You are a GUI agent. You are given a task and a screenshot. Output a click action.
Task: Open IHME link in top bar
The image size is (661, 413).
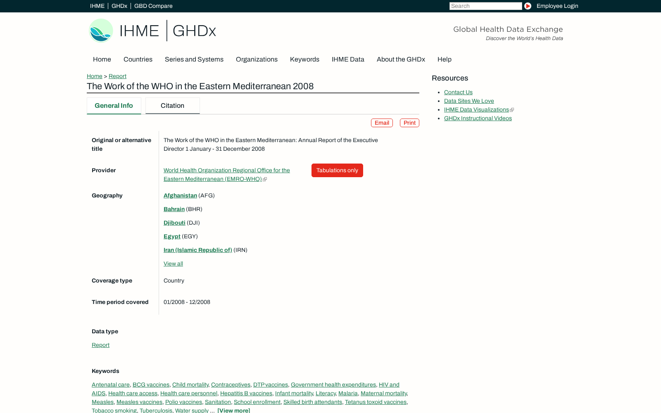pyautogui.click(x=97, y=6)
